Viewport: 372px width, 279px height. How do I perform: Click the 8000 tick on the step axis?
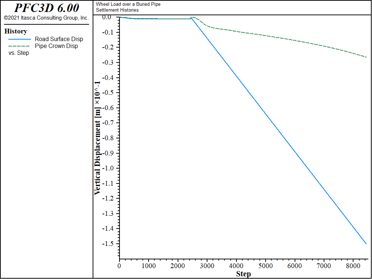(x=353, y=266)
